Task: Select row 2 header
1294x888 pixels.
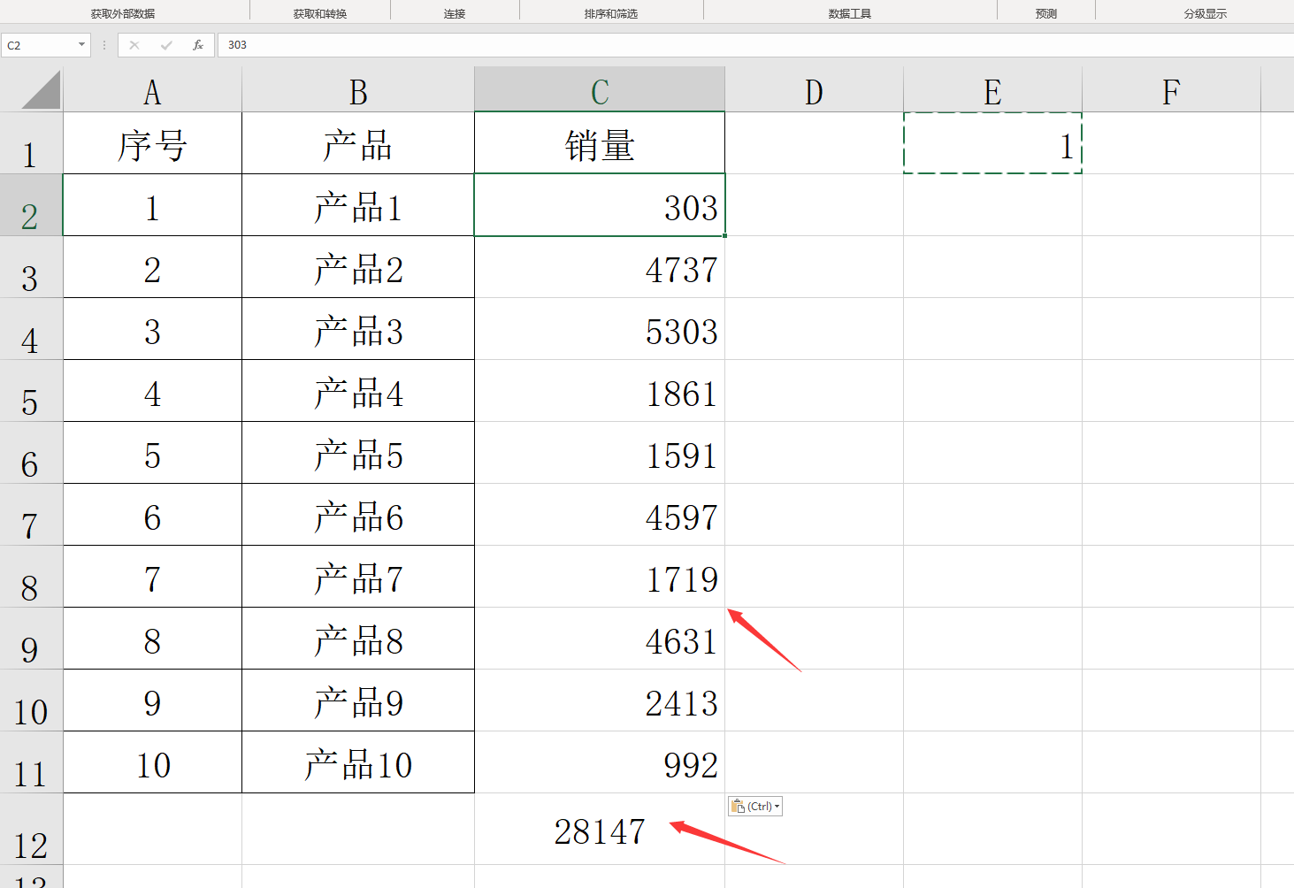Action: 31,205
